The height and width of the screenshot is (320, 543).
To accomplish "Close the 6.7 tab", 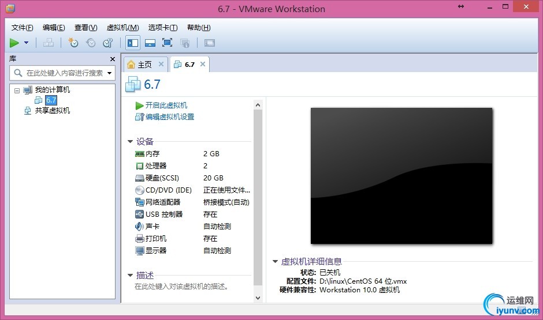I will point(203,64).
